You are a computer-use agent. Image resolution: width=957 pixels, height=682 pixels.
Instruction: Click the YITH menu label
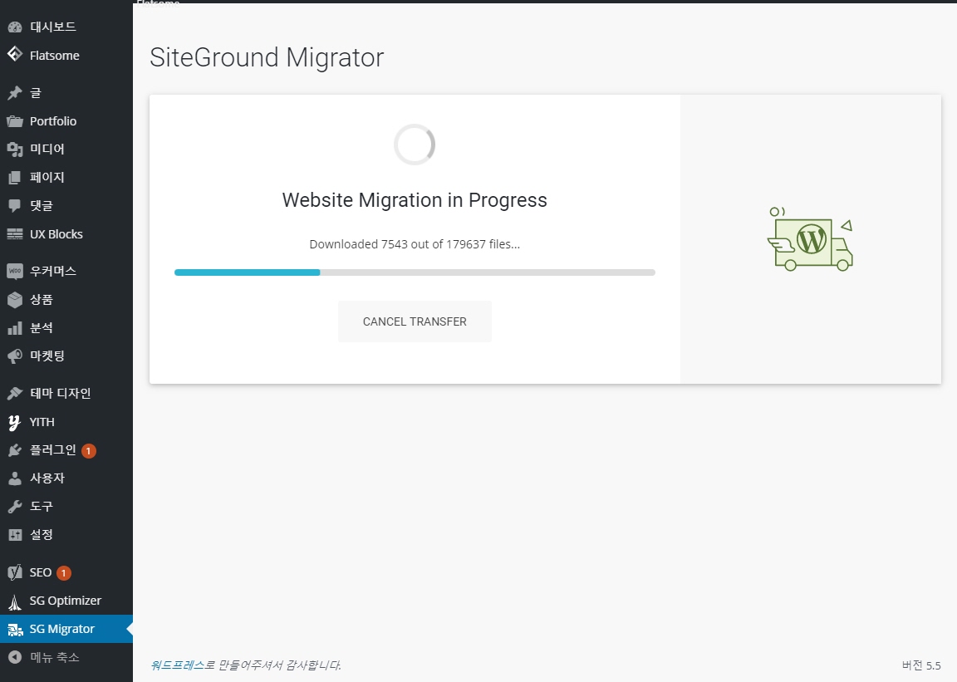point(42,422)
